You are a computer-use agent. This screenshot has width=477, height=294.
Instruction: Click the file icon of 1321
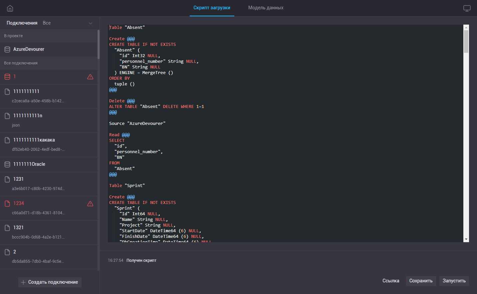pyautogui.click(x=7, y=228)
